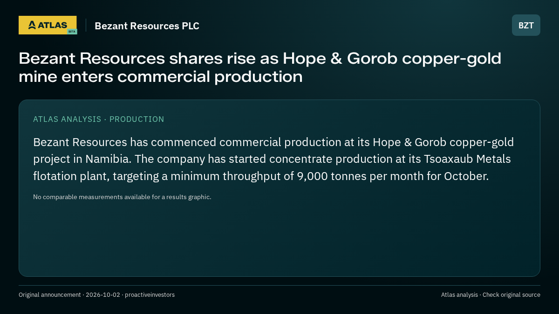Click the headline about Hope & Gorob mine
559x314 pixels.
(x=260, y=67)
